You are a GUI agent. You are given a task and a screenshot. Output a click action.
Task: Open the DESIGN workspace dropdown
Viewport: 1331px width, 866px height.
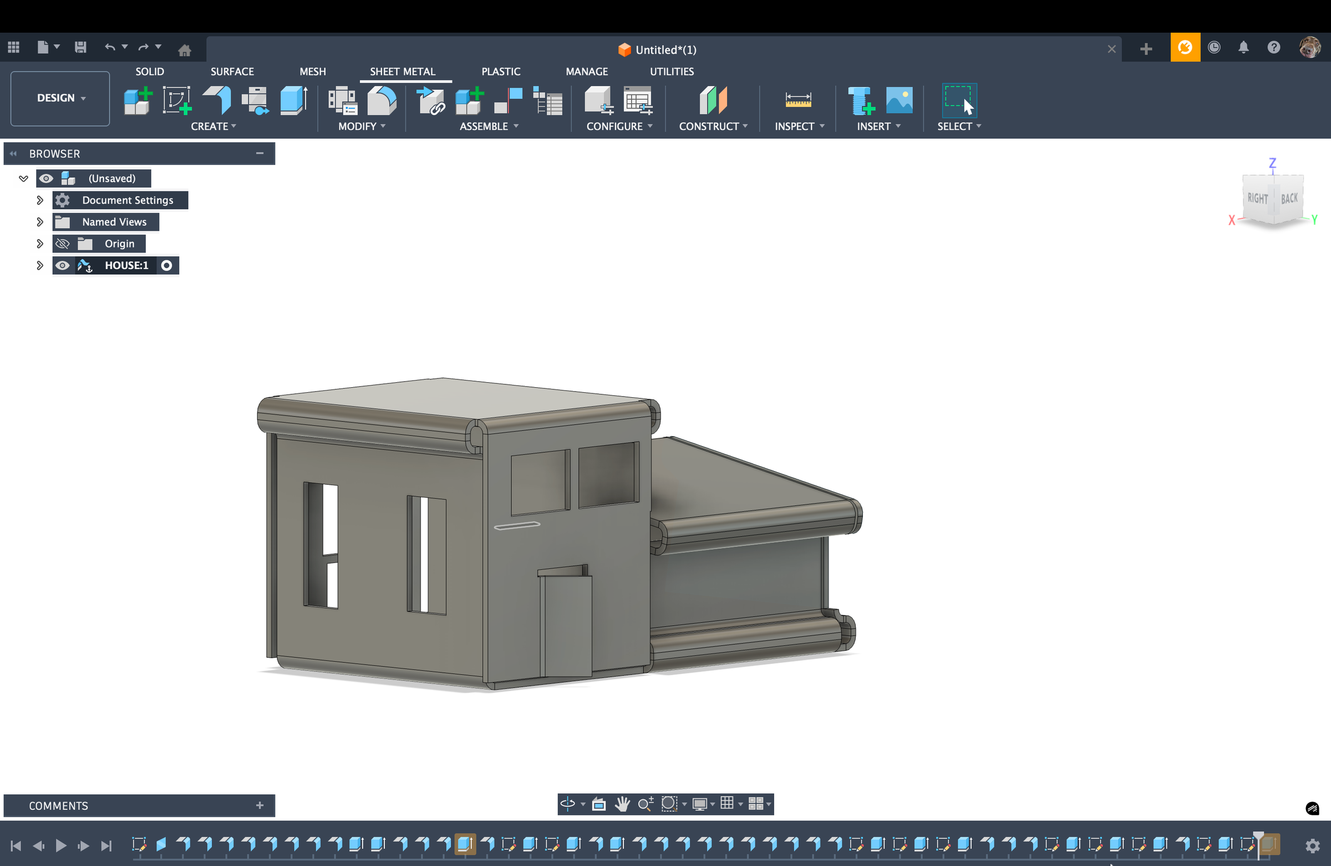[x=59, y=98]
